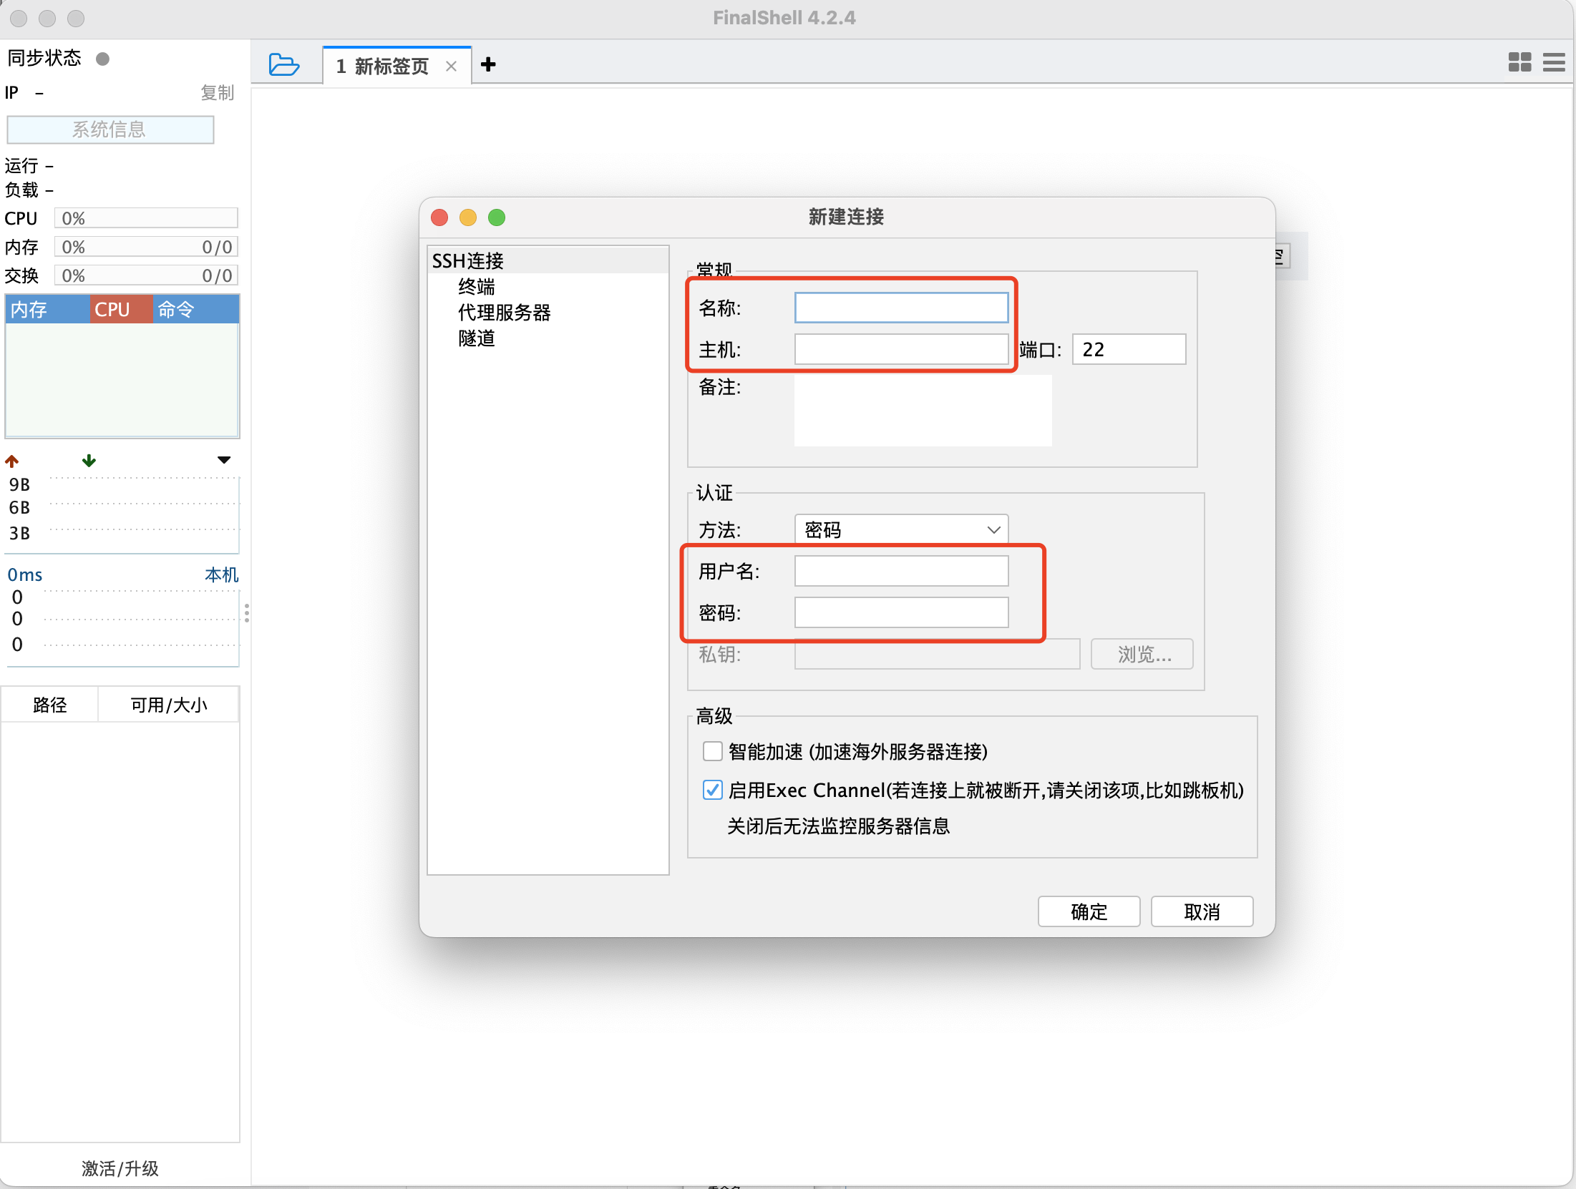Click the upload arrow indicator

click(x=12, y=461)
